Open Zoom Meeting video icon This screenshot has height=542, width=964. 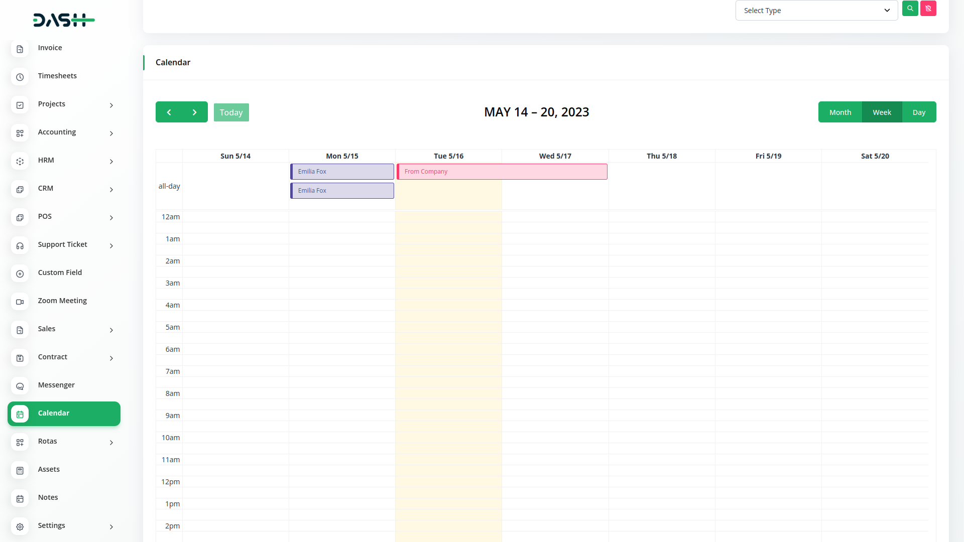[20, 302]
